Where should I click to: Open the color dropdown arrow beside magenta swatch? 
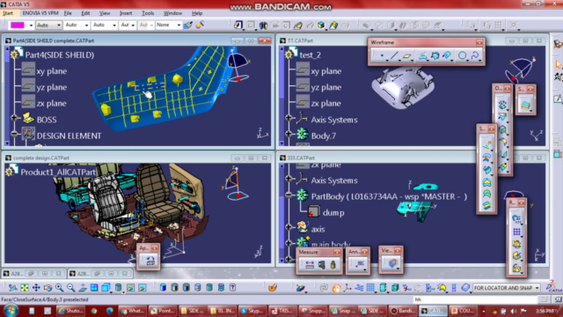[31, 26]
